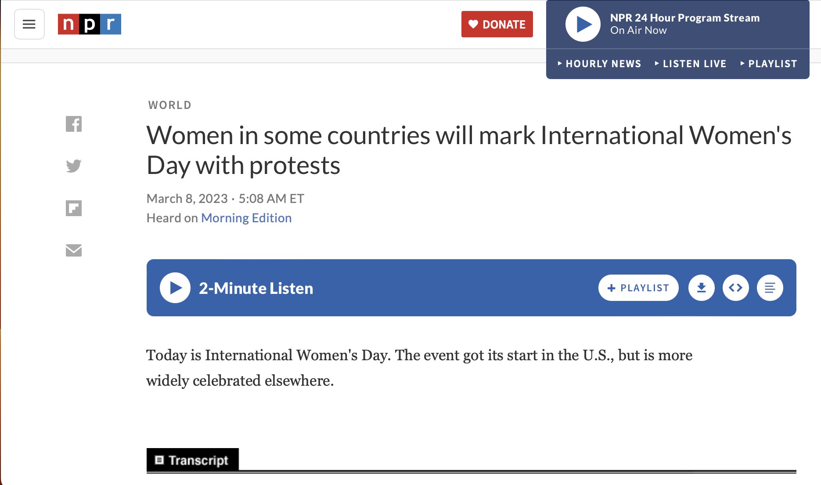821x485 pixels.
Task: Click the On Air Now text
Action: pos(638,30)
